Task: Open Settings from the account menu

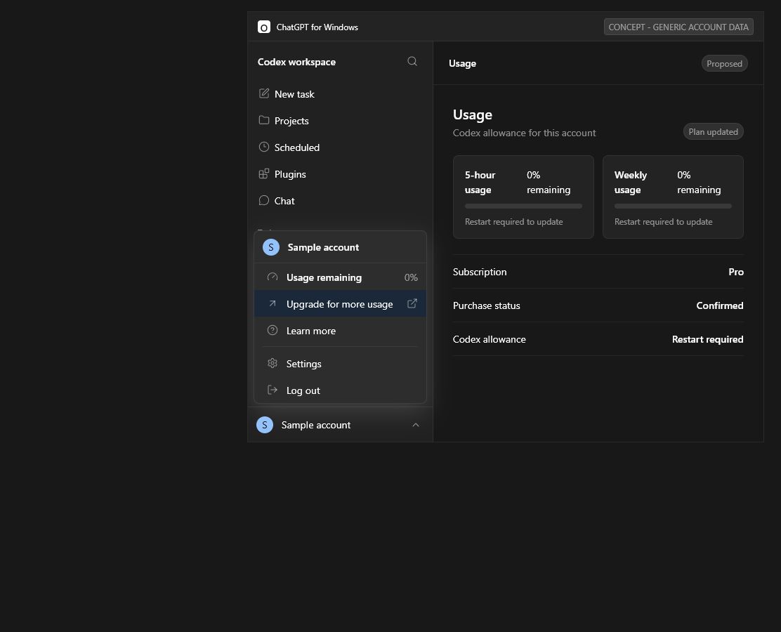Action: pos(340,364)
